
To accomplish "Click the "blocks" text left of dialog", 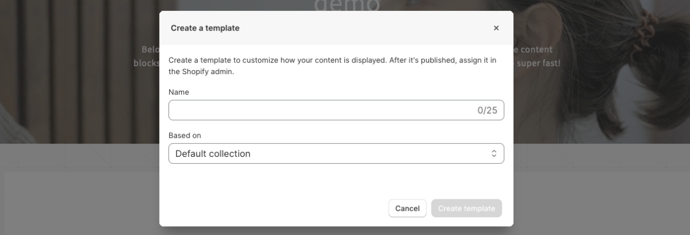I will pos(146,63).
